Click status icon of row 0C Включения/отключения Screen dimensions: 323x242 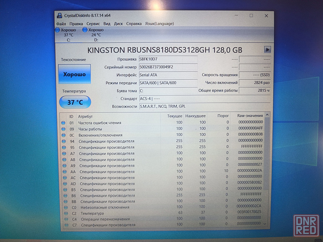64,135
